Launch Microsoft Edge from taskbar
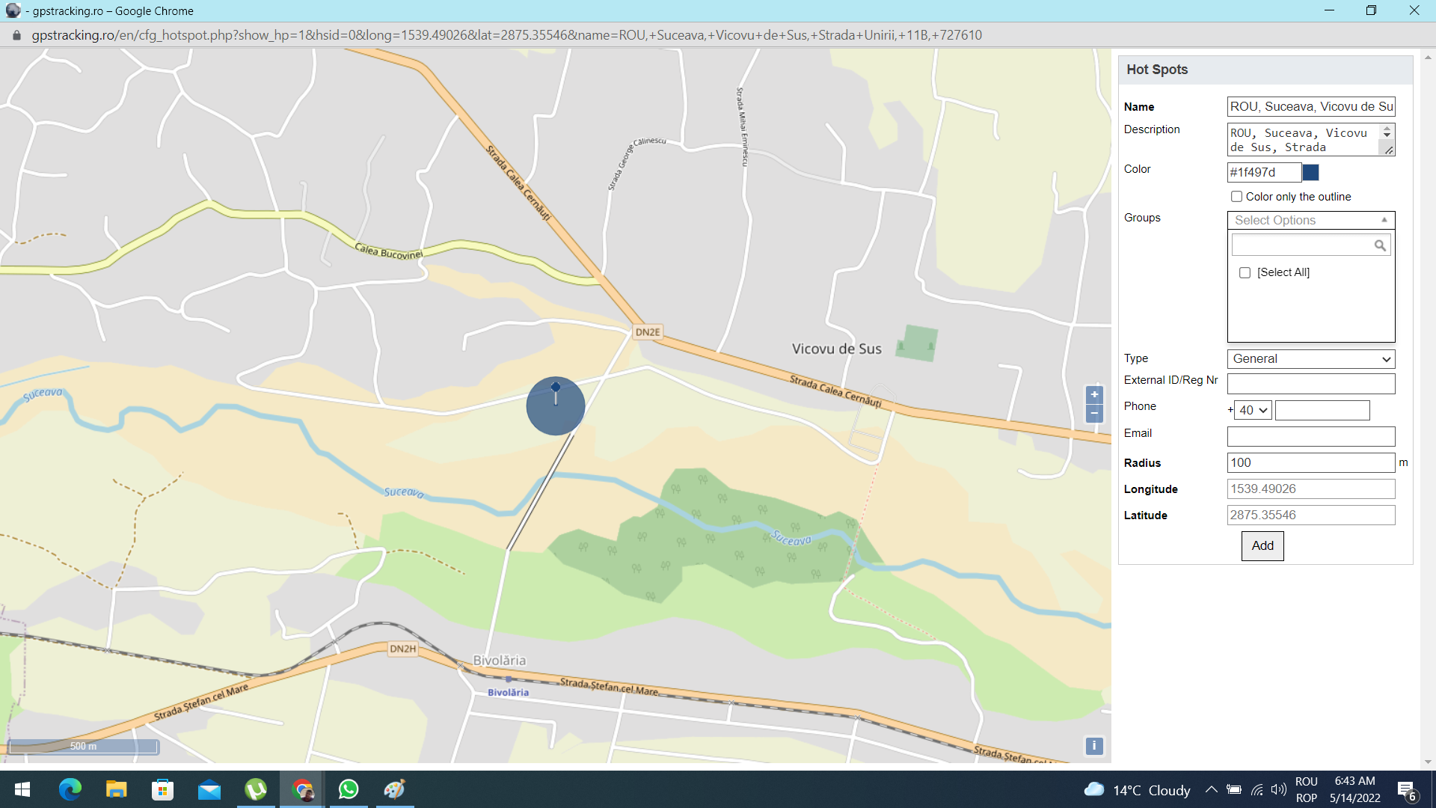1436x808 pixels. coord(70,789)
